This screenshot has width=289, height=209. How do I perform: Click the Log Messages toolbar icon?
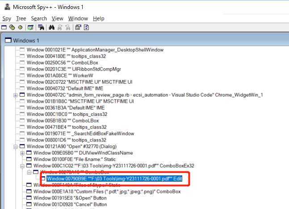(30, 28)
